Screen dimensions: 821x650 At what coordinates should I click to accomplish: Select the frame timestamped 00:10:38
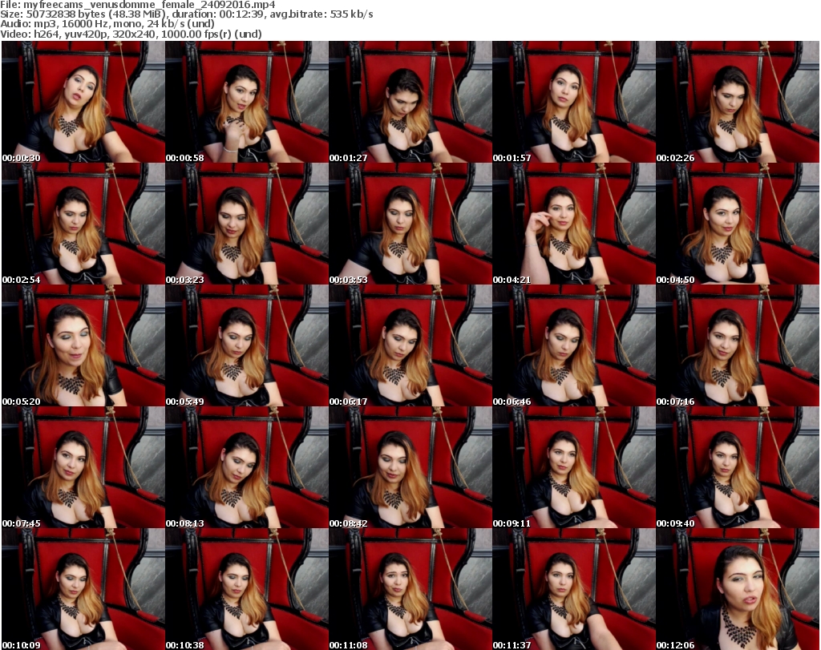[x=247, y=589]
